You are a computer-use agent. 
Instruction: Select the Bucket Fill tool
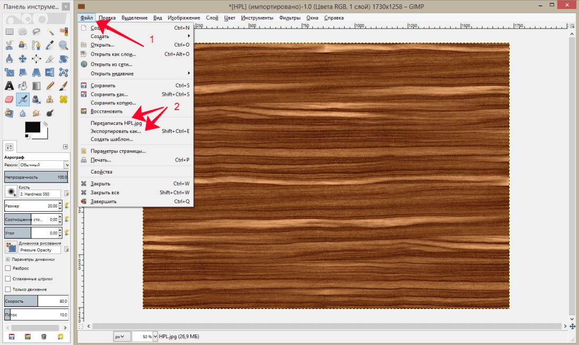click(23, 86)
